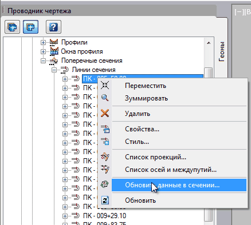Select the Линии сечения tree label
Screen dimensions: 251x225
(x=93, y=70)
